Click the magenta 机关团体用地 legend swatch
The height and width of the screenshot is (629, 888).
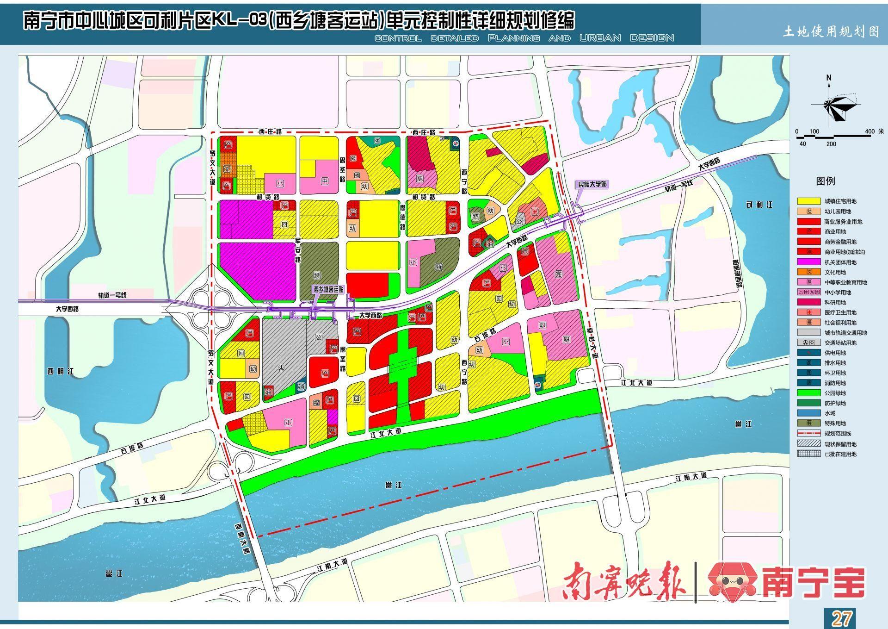(809, 262)
